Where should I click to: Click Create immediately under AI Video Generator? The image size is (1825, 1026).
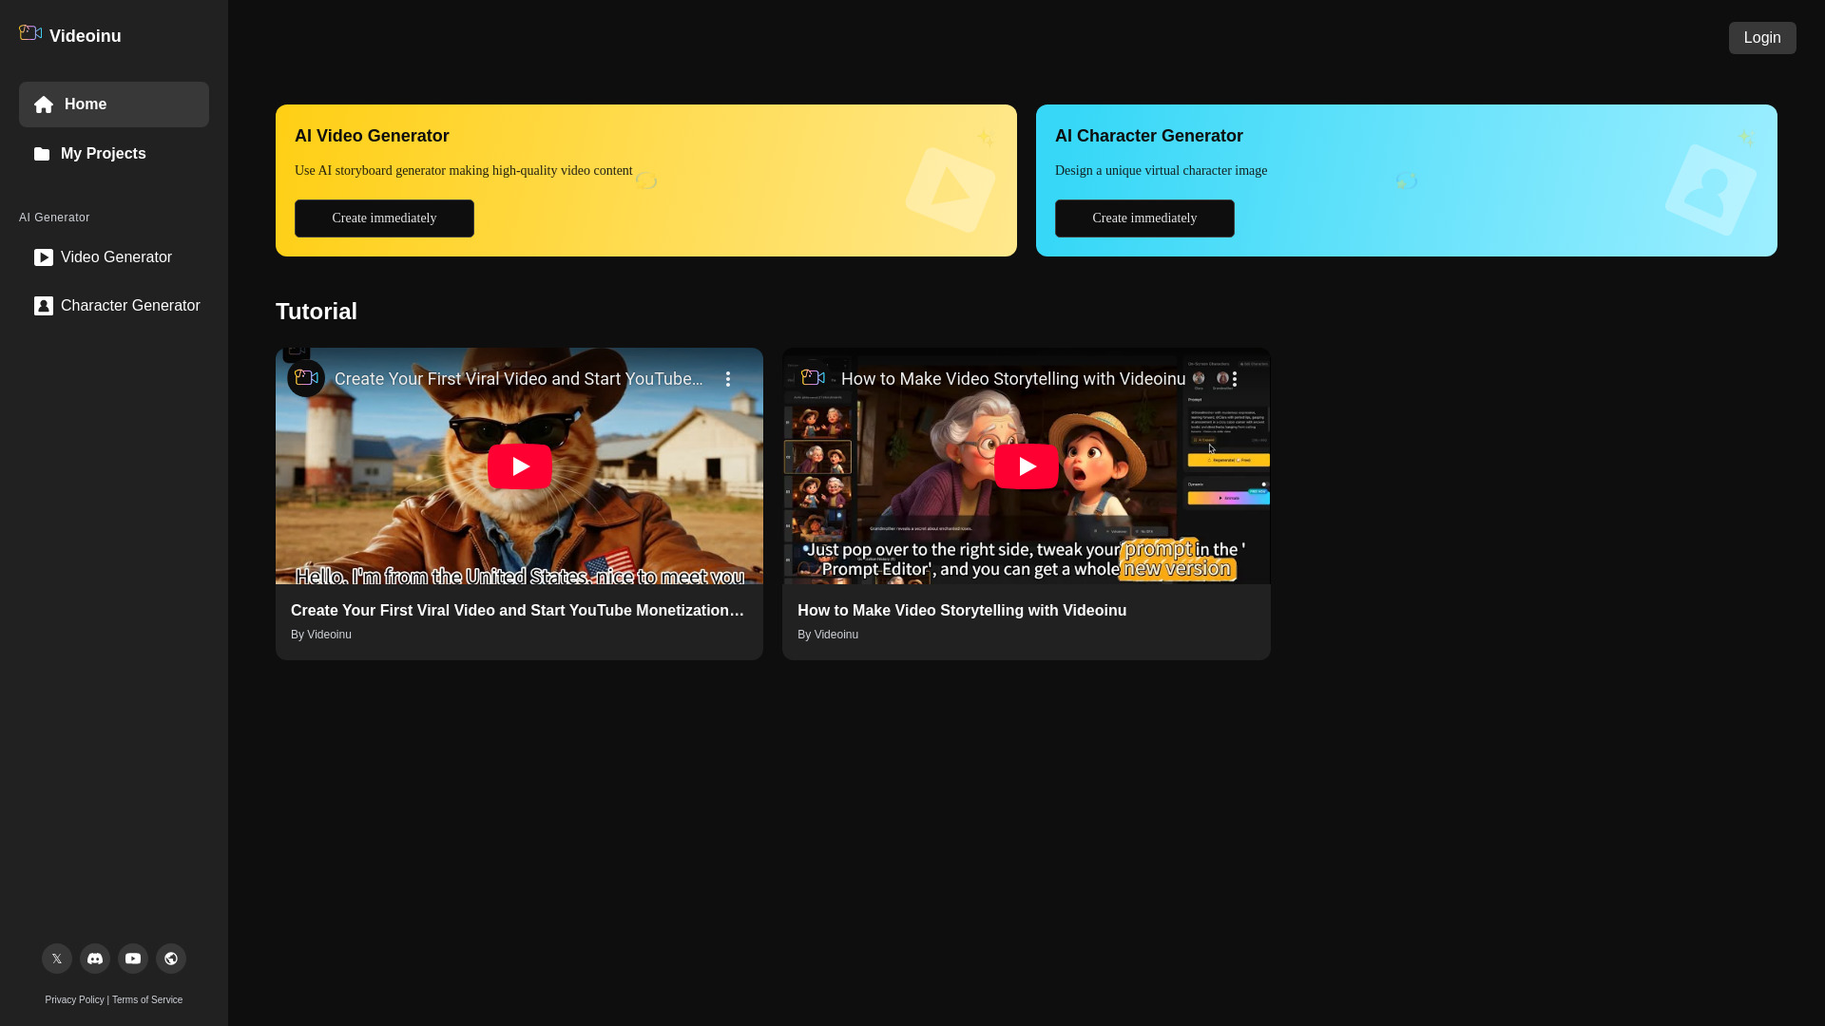(384, 218)
